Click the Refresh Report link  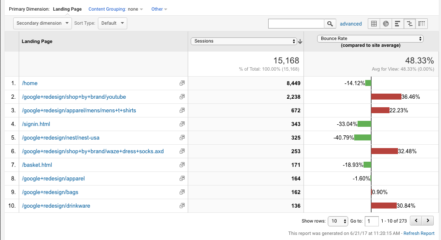(419, 233)
